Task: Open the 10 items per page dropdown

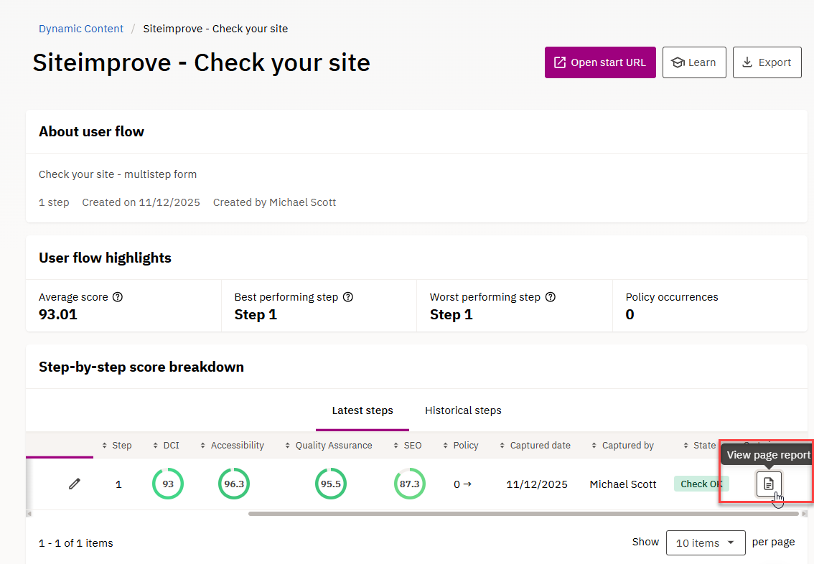Action: tap(706, 542)
